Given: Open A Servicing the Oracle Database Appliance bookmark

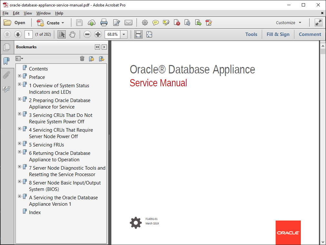Looking at the screenshot, I should coord(63,201).
